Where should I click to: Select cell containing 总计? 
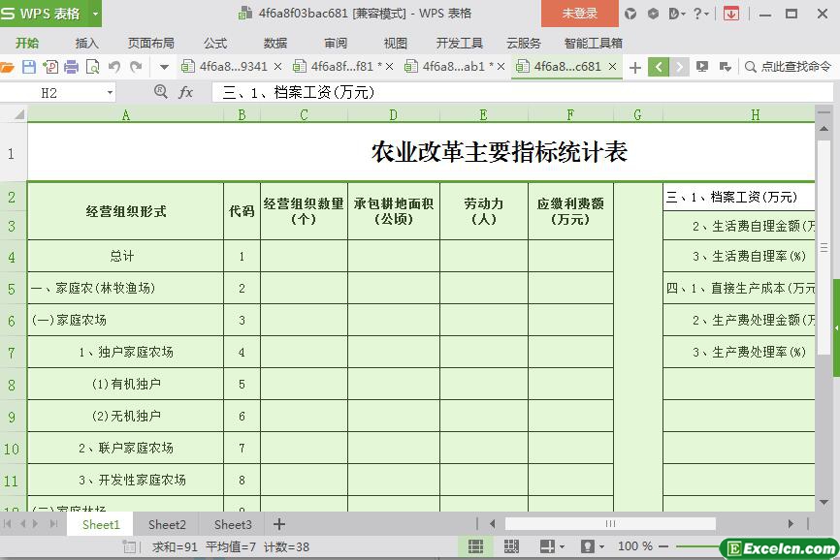click(x=124, y=257)
